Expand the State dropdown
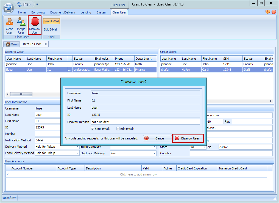Image resolution: width=279 pixels, height=203 pixels. tap(204, 147)
